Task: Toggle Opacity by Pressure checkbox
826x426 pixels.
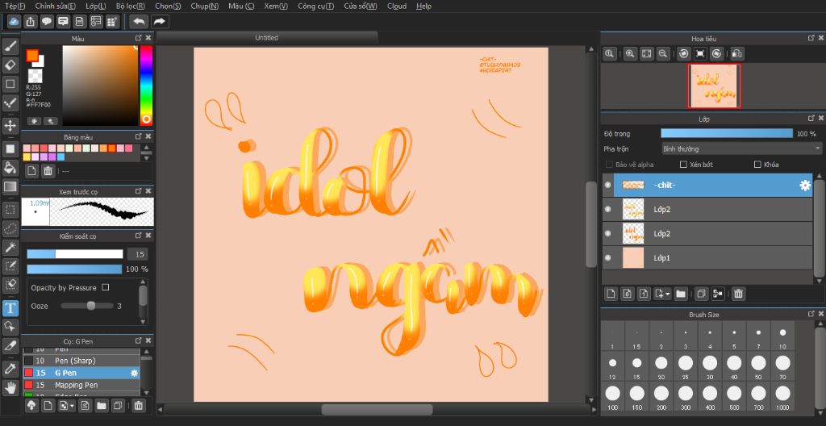Action: 106,287
